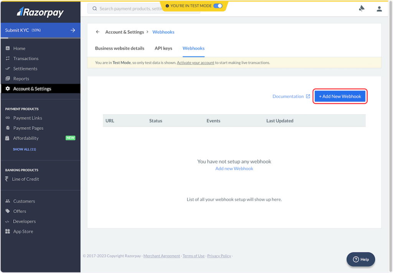This screenshot has width=393, height=273.
Task: Click the back arrow beside Account & Settings
Action: pyautogui.click(x=97, y=32)
